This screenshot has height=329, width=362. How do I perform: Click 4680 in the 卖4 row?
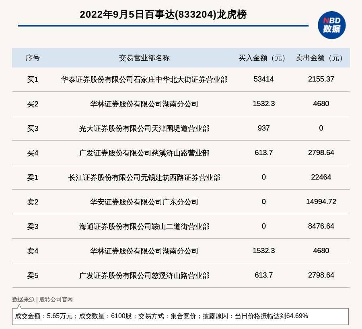click(x=321, y=251)
